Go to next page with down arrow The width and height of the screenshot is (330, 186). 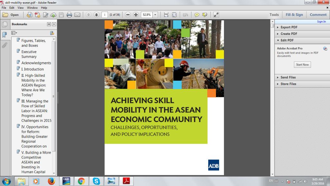click(x=96, y=15)
